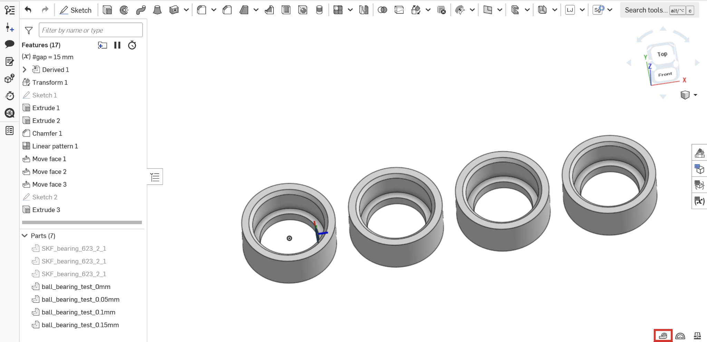Open the Mass properties scale icon

pyautogui.click(x=697, y=336)
